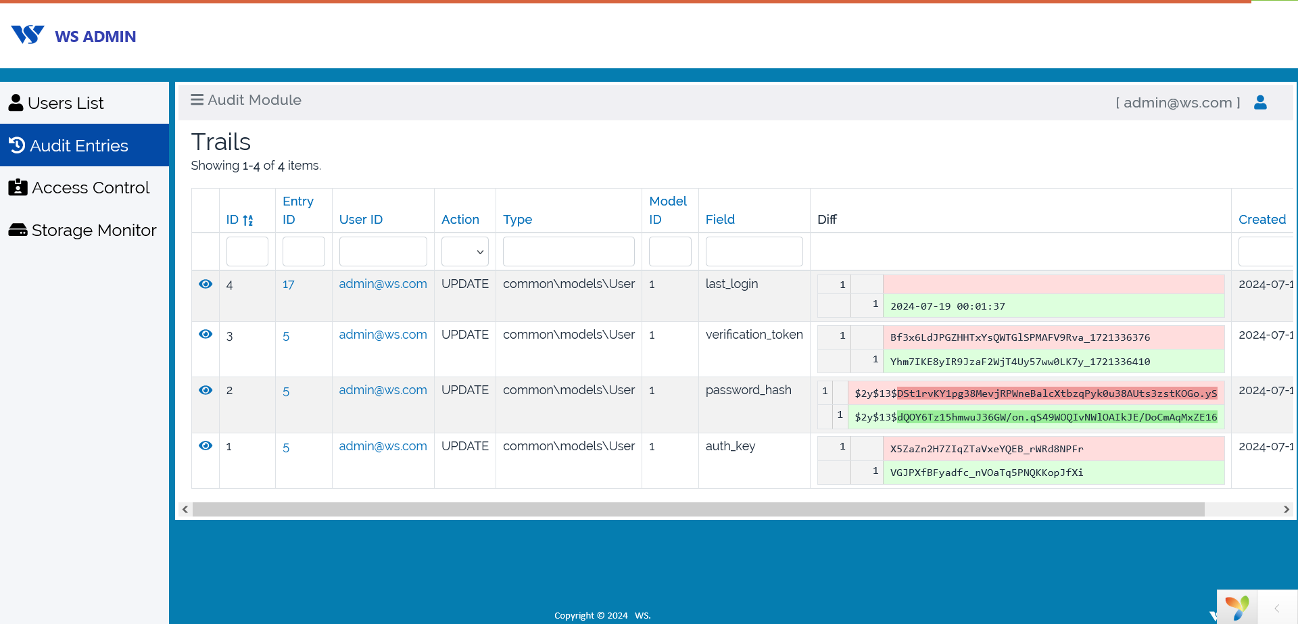Focus the Type filter input field
Image resolution: width=1298 pixels, height=624 pixels.
tap(568, 252)
